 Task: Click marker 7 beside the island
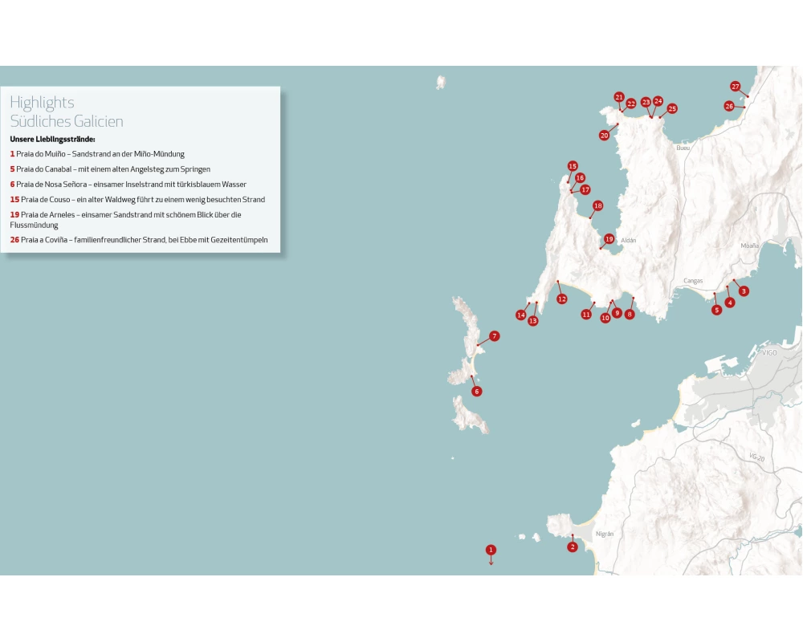[495, 336]
